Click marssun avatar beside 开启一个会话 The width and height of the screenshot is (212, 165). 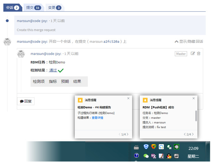click(7, 42)
